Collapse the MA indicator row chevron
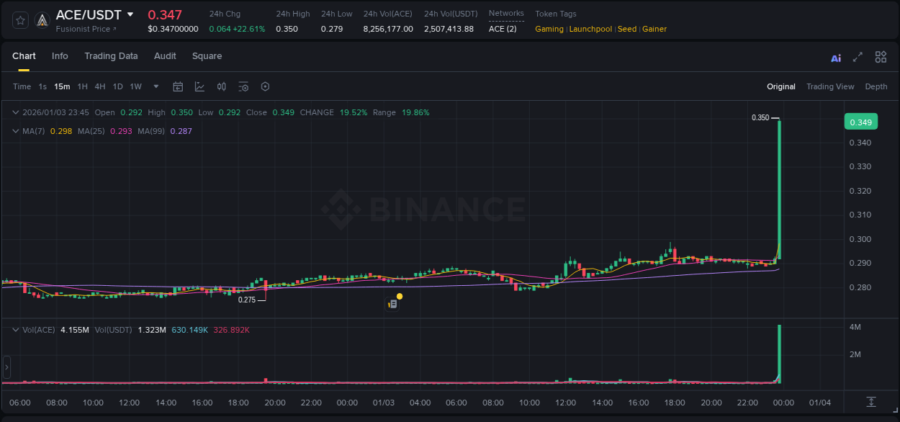 (x=15, y=131)
